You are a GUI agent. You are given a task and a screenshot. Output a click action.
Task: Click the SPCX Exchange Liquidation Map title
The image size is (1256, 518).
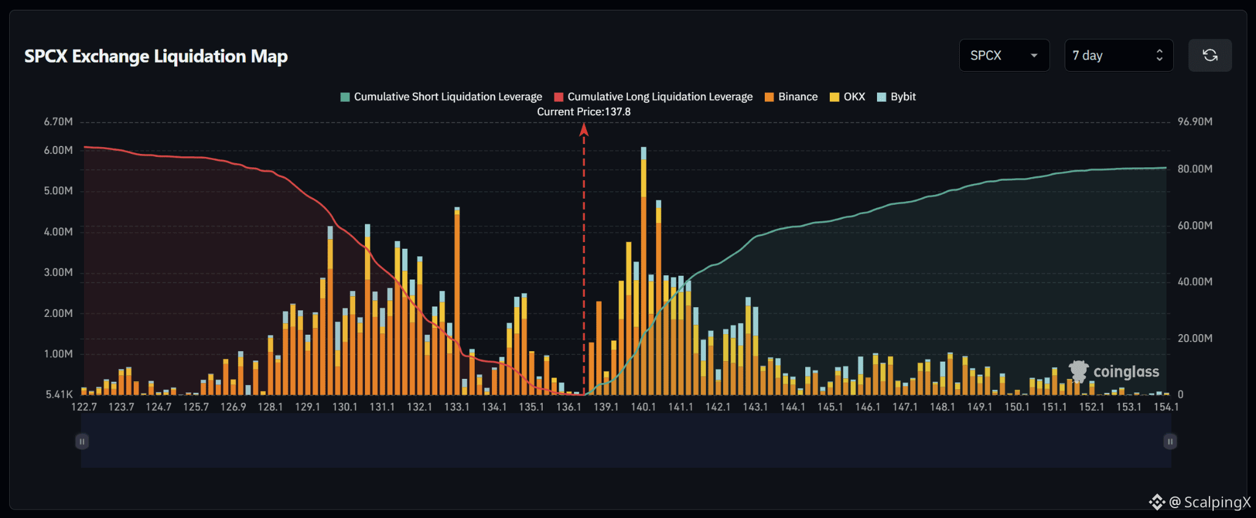click(156, 56)
